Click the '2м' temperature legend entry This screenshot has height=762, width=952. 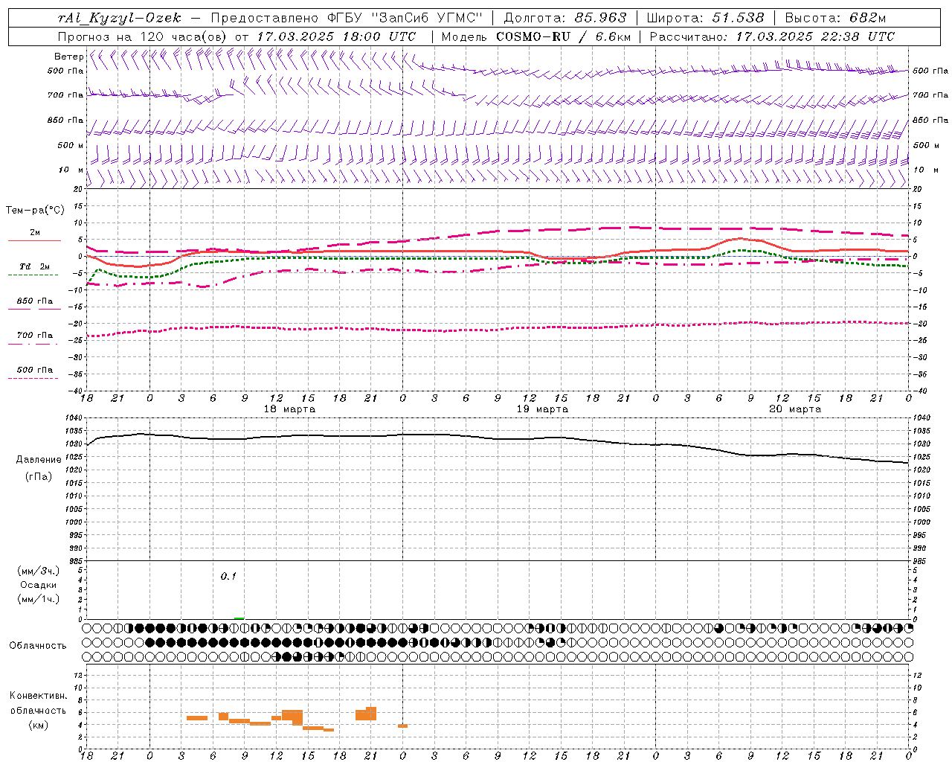pos(35,232)
